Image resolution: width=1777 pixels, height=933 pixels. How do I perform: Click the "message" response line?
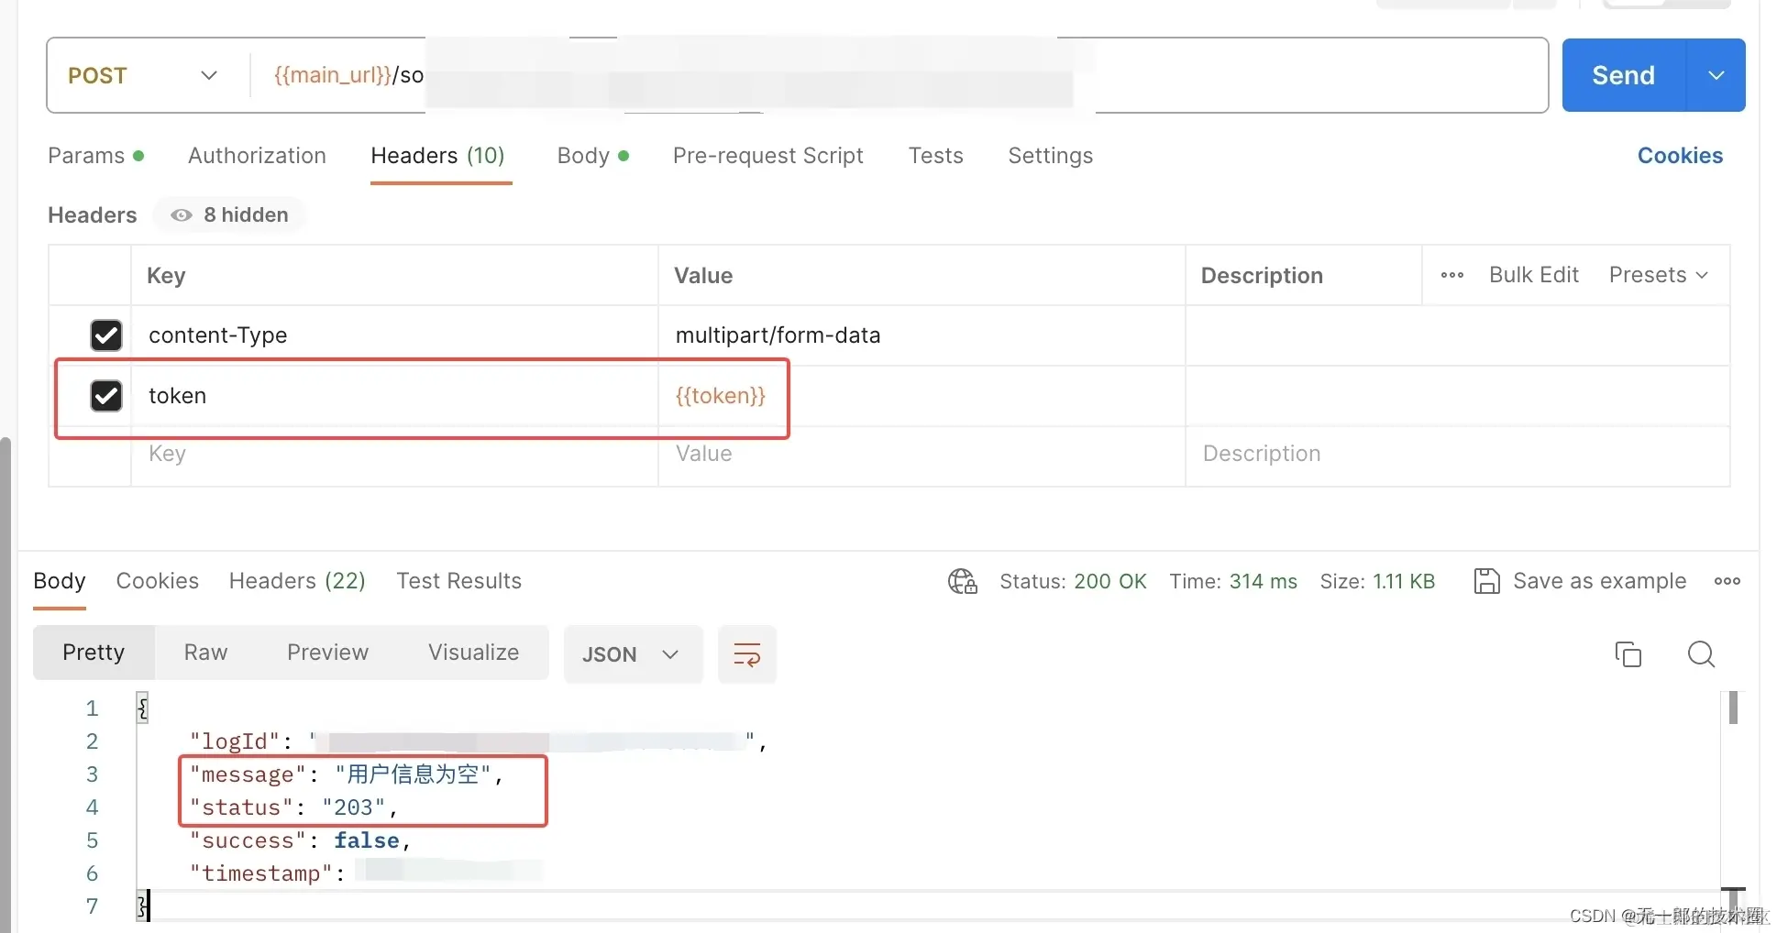coord(347,774)
